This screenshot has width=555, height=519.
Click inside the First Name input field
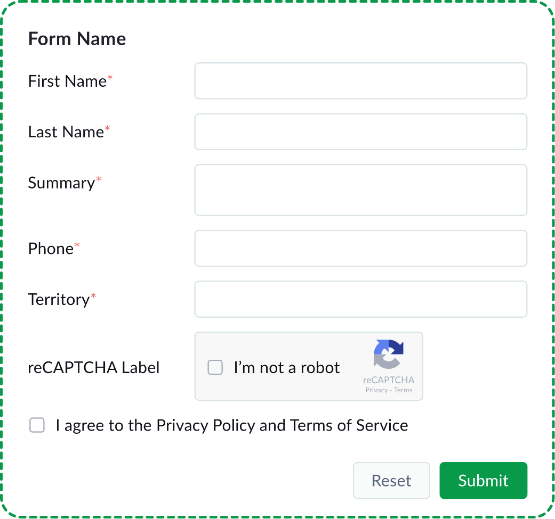[x=360, y=80]
